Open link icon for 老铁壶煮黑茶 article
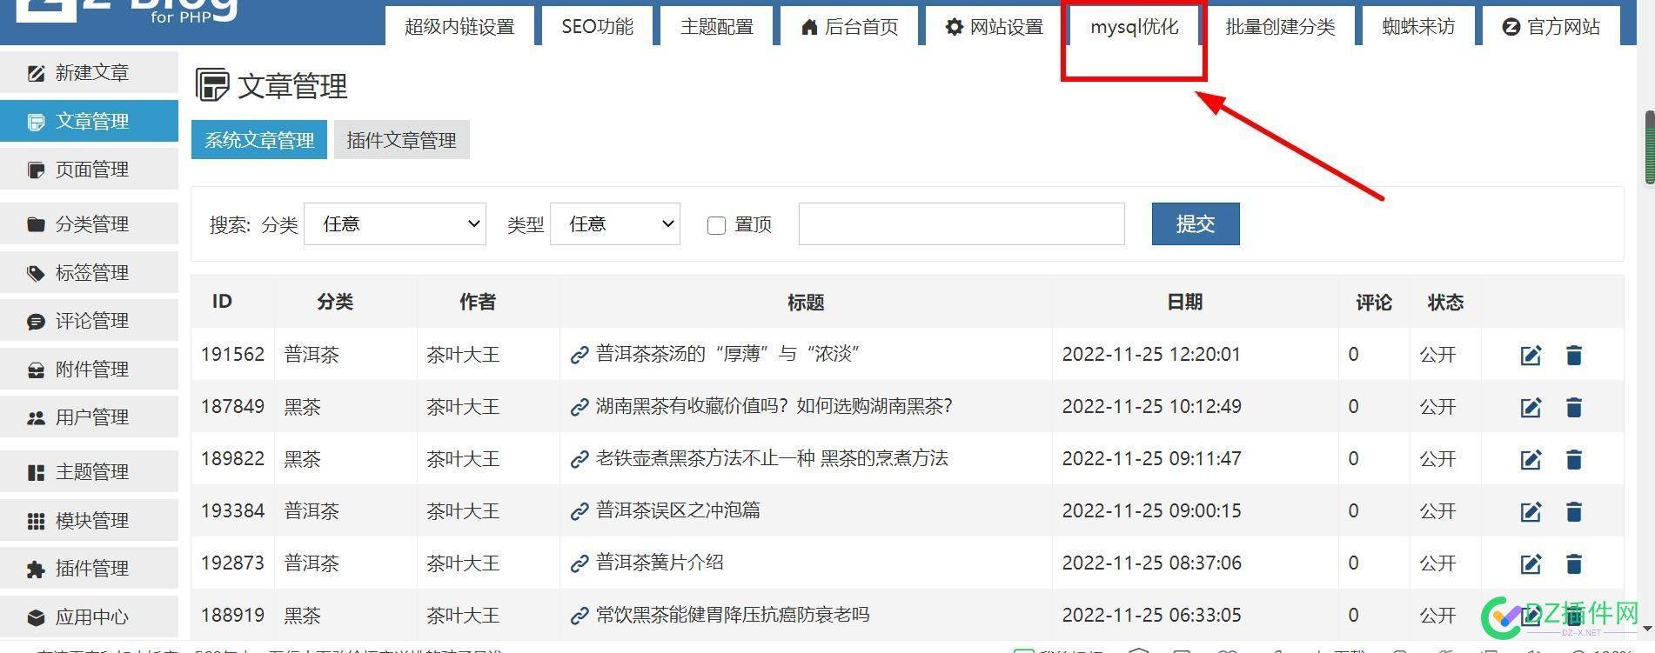Image resolution: width=1655 pixels, height=653 pixels. tap(580, 459)
